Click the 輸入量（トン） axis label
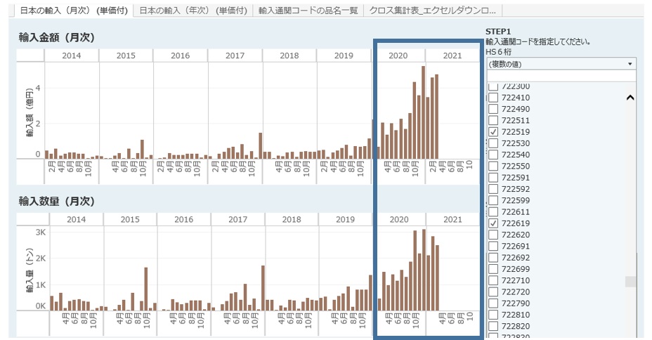652x340 pixels. coord(30,270)
